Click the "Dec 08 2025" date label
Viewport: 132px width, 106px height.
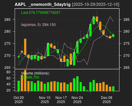106,100
